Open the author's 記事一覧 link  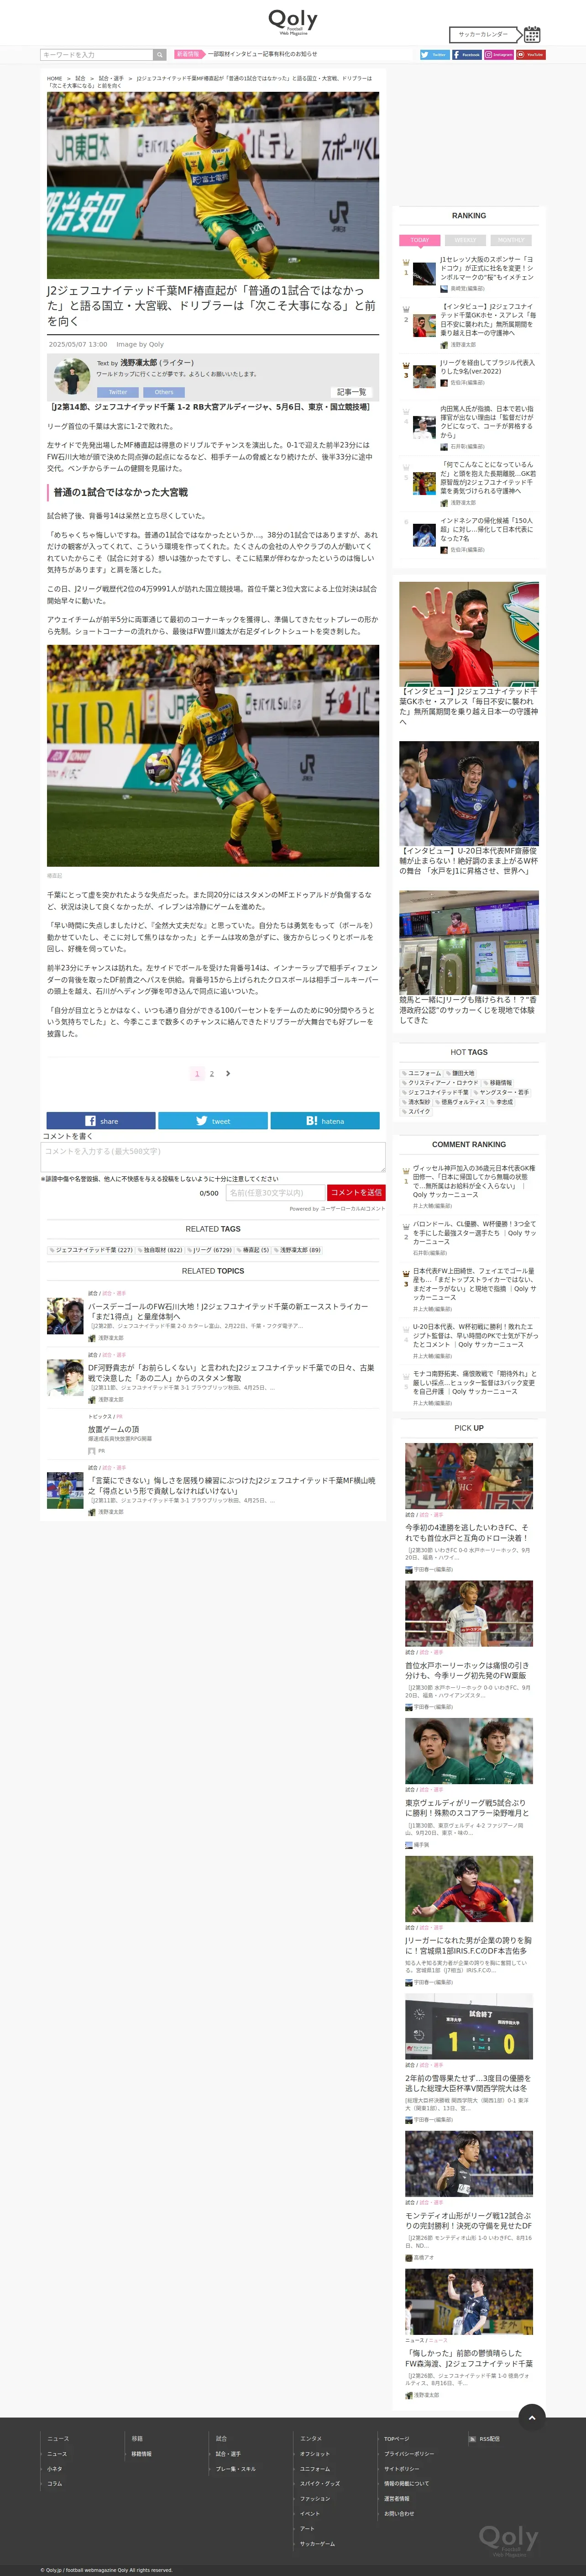pos(351,392)
